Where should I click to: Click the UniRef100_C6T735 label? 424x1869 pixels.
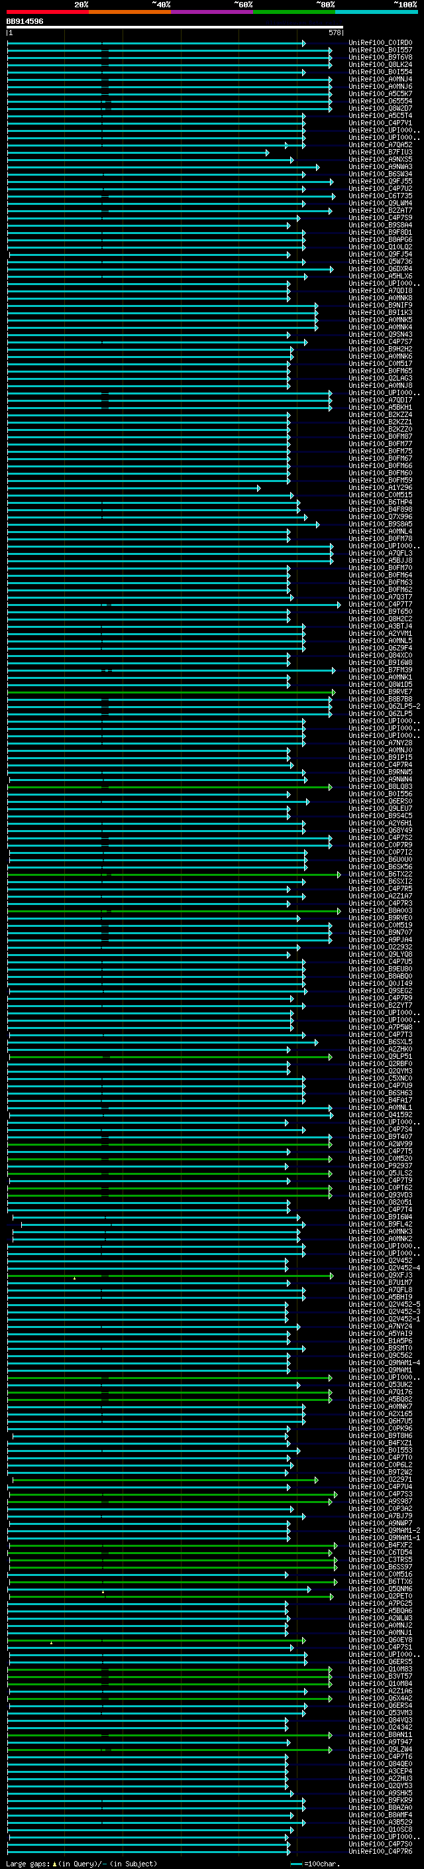pyautogui.click(x=380, y=196)
